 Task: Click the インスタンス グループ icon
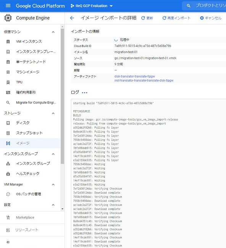[8, 164]
